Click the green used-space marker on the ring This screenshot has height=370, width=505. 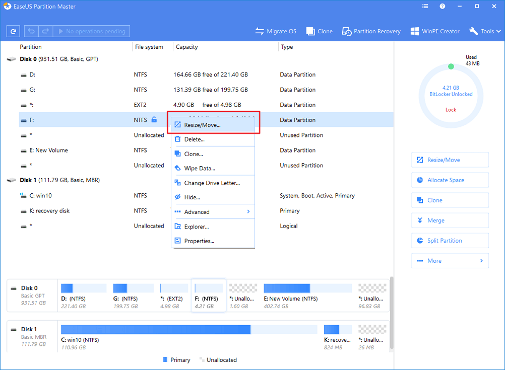tap(451, 66)
